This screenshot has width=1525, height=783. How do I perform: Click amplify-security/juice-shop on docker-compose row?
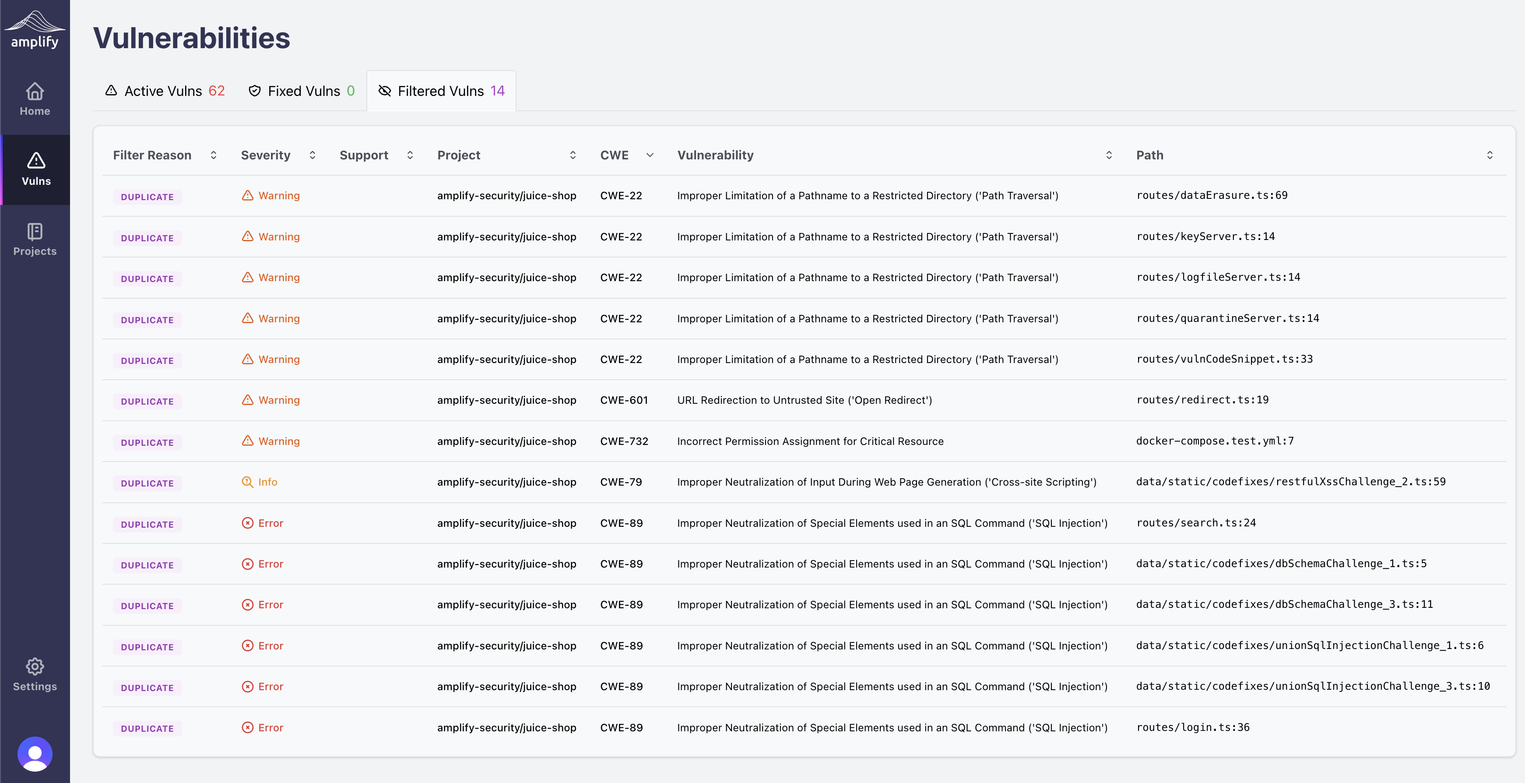point(507,441)
